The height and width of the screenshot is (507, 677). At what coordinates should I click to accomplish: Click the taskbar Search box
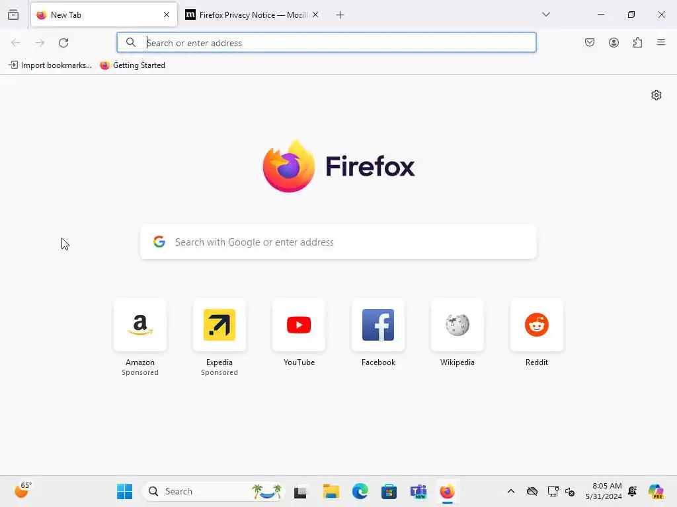[214, 491]
